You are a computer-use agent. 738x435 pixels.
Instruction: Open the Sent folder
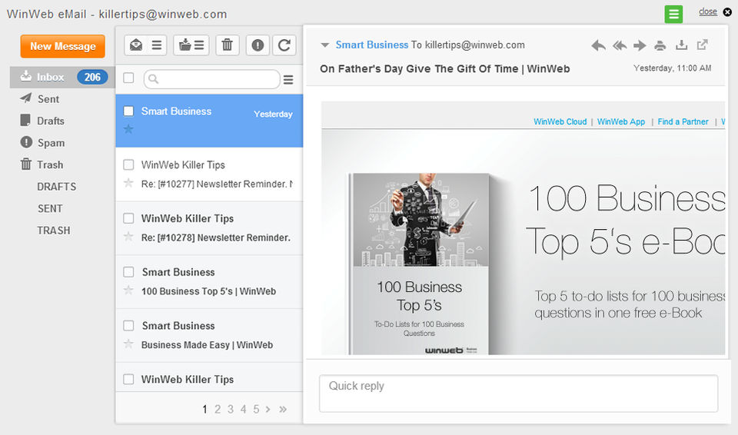point(48,99)
